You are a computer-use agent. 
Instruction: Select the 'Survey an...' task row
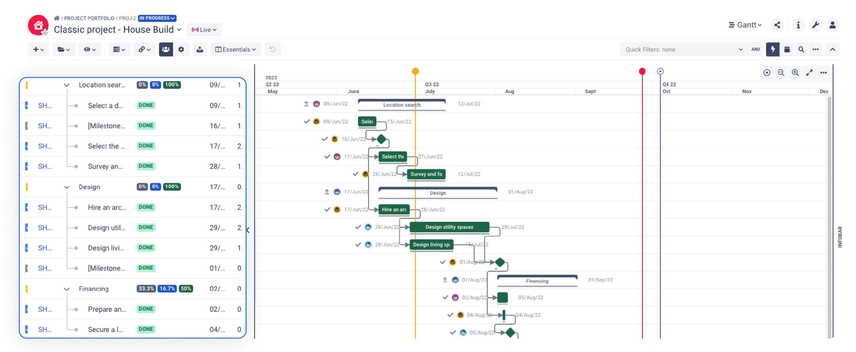coord(133,166)
